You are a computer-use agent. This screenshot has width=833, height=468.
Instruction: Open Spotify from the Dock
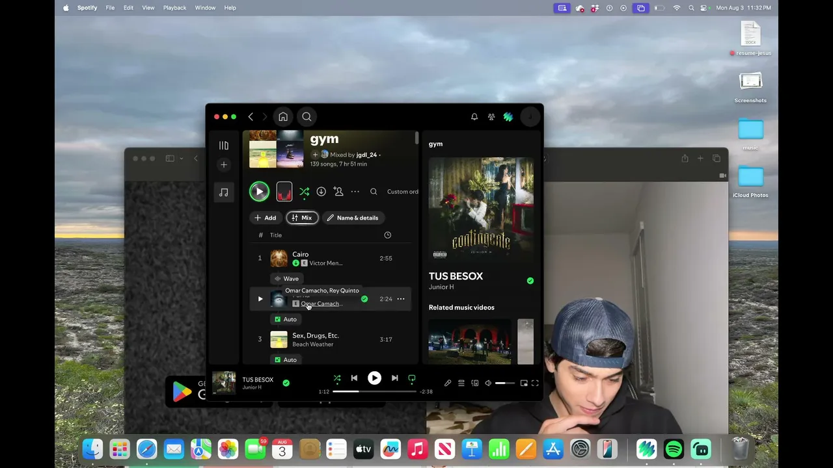[674, 449]
